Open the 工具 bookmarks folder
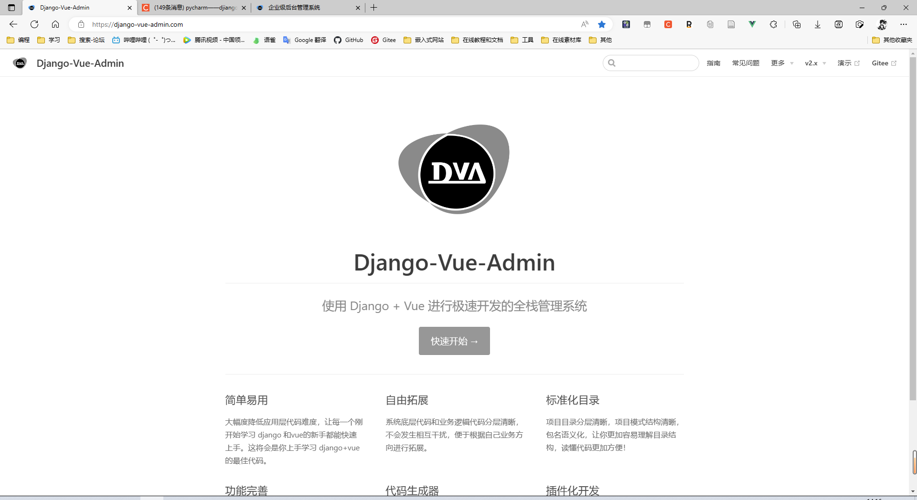This screenshot has height=500, width=917. (522, 40)
